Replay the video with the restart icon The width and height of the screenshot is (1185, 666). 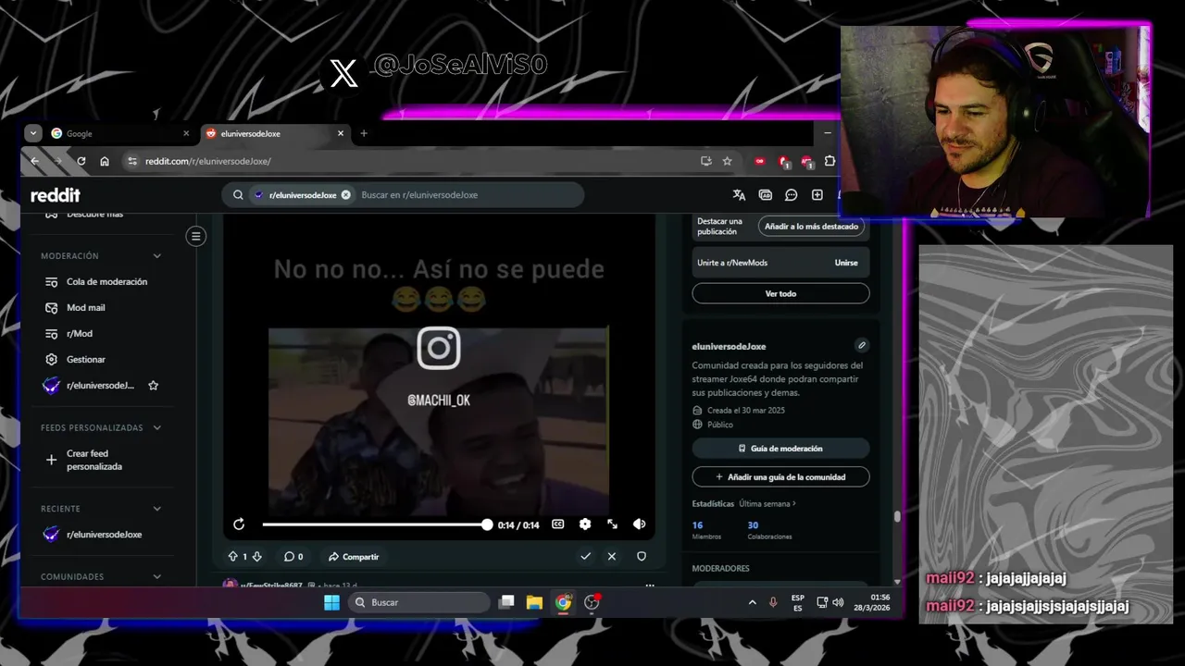239,524
